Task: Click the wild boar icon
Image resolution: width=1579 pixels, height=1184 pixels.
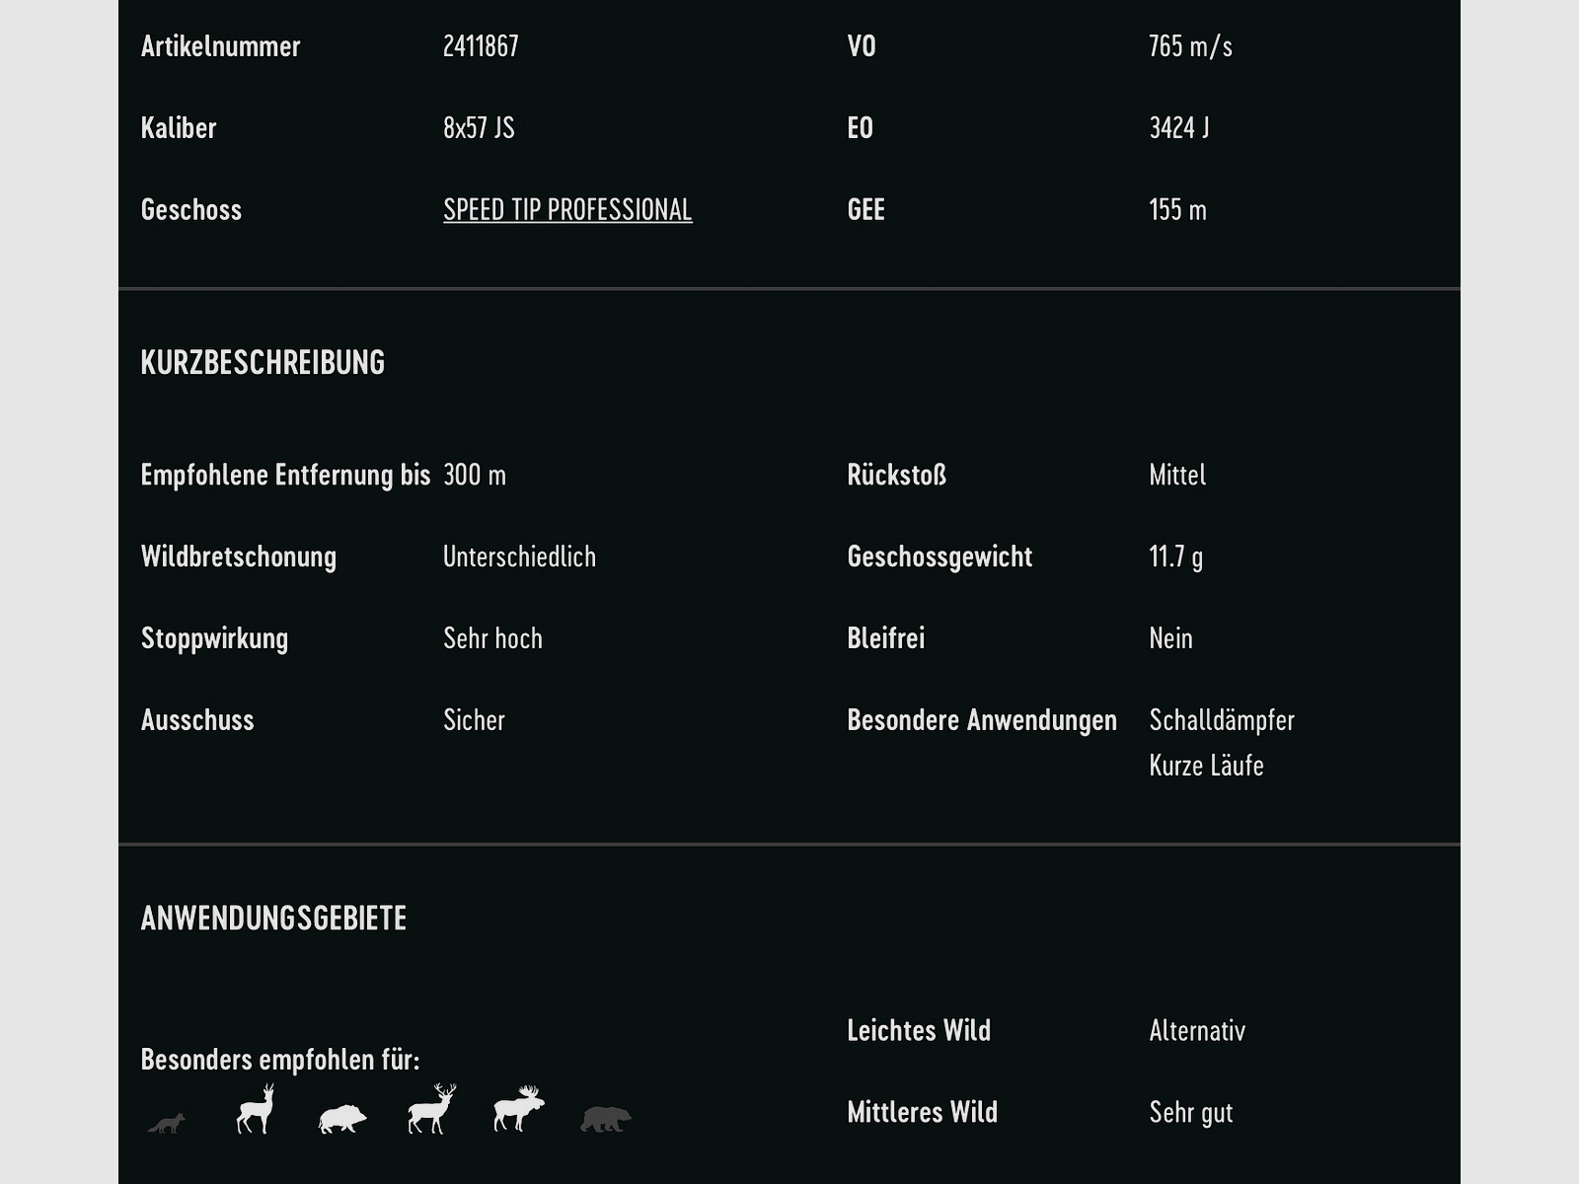Action: [342, 1118]
